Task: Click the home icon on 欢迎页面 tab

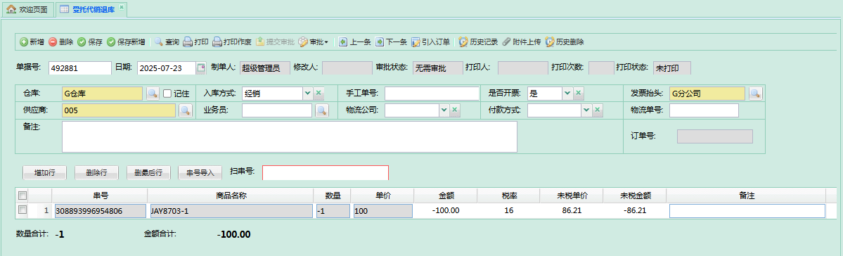Action: pyautogui.click(x=11, y=9)
